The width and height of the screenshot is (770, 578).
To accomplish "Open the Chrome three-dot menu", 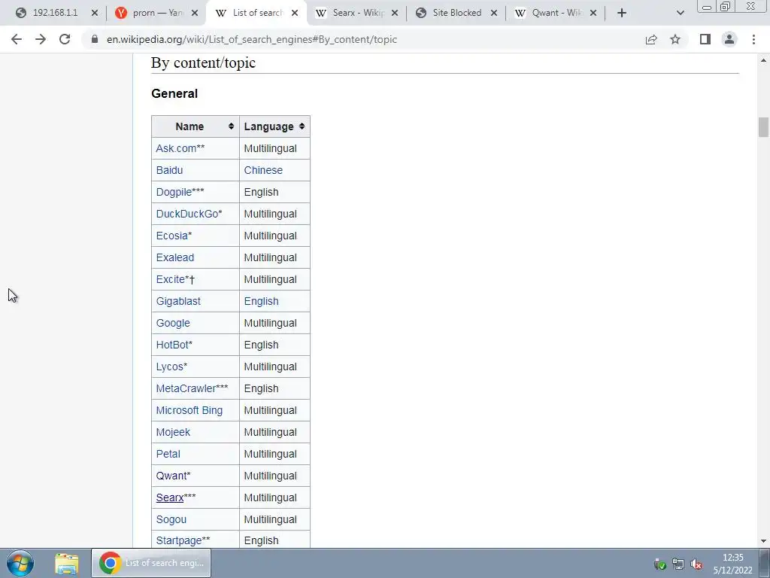I will (x=753, y=39).
